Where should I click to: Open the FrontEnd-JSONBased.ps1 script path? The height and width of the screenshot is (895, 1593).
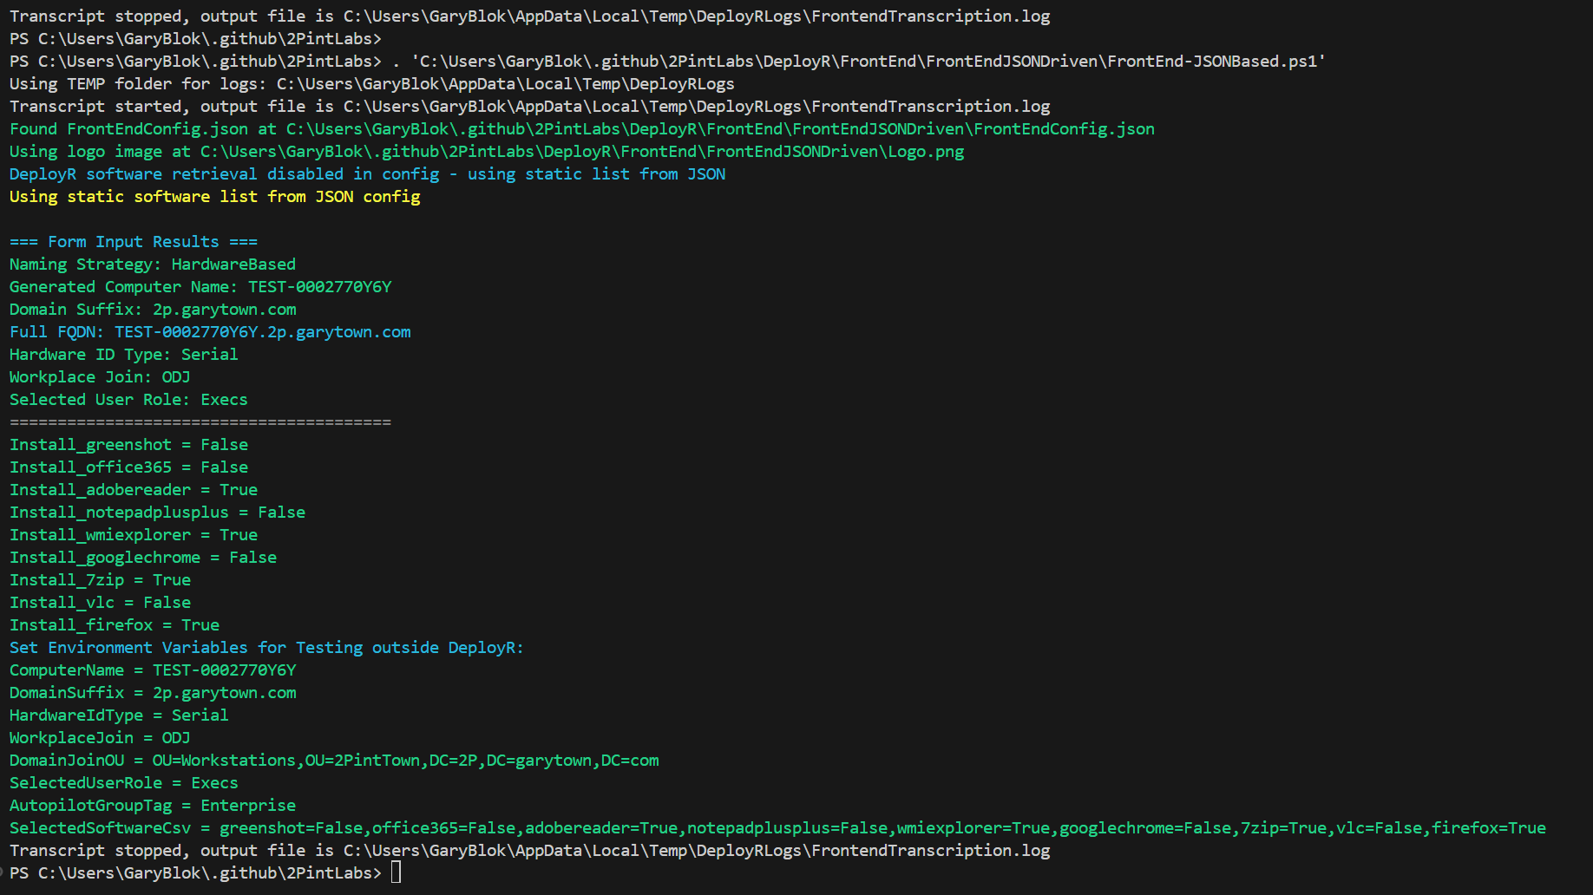pyautogui.click(x=868, y=62)
